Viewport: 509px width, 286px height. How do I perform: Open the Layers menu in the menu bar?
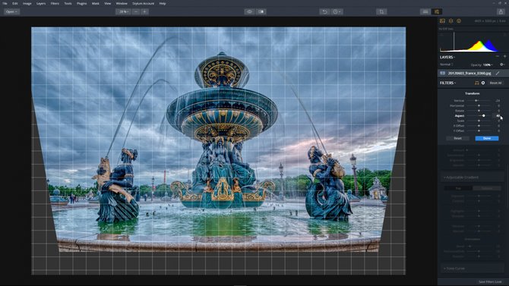coord(41,4)
